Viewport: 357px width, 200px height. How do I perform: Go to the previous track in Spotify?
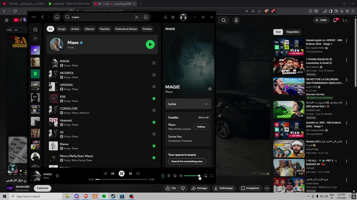point(113,173)
